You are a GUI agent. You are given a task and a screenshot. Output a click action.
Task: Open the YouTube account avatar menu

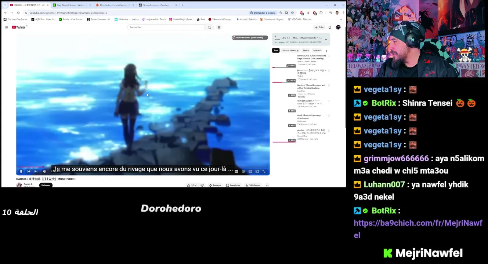[x=338, y=27]
